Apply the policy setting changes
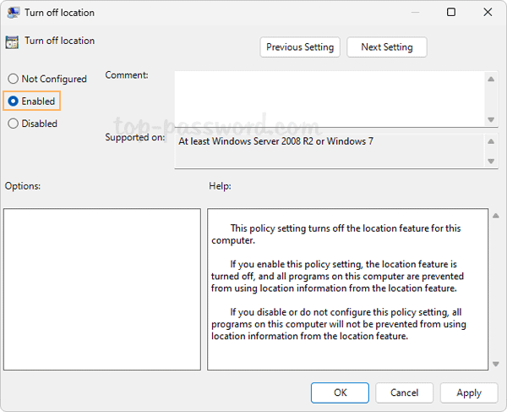 coord(468,393)
